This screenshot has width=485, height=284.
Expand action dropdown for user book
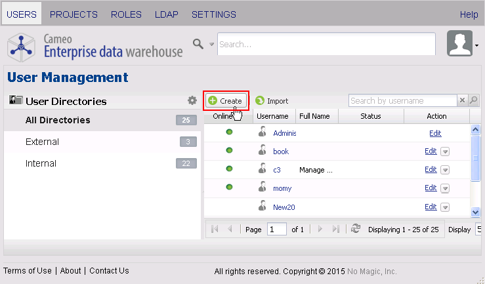pos(445,152)
